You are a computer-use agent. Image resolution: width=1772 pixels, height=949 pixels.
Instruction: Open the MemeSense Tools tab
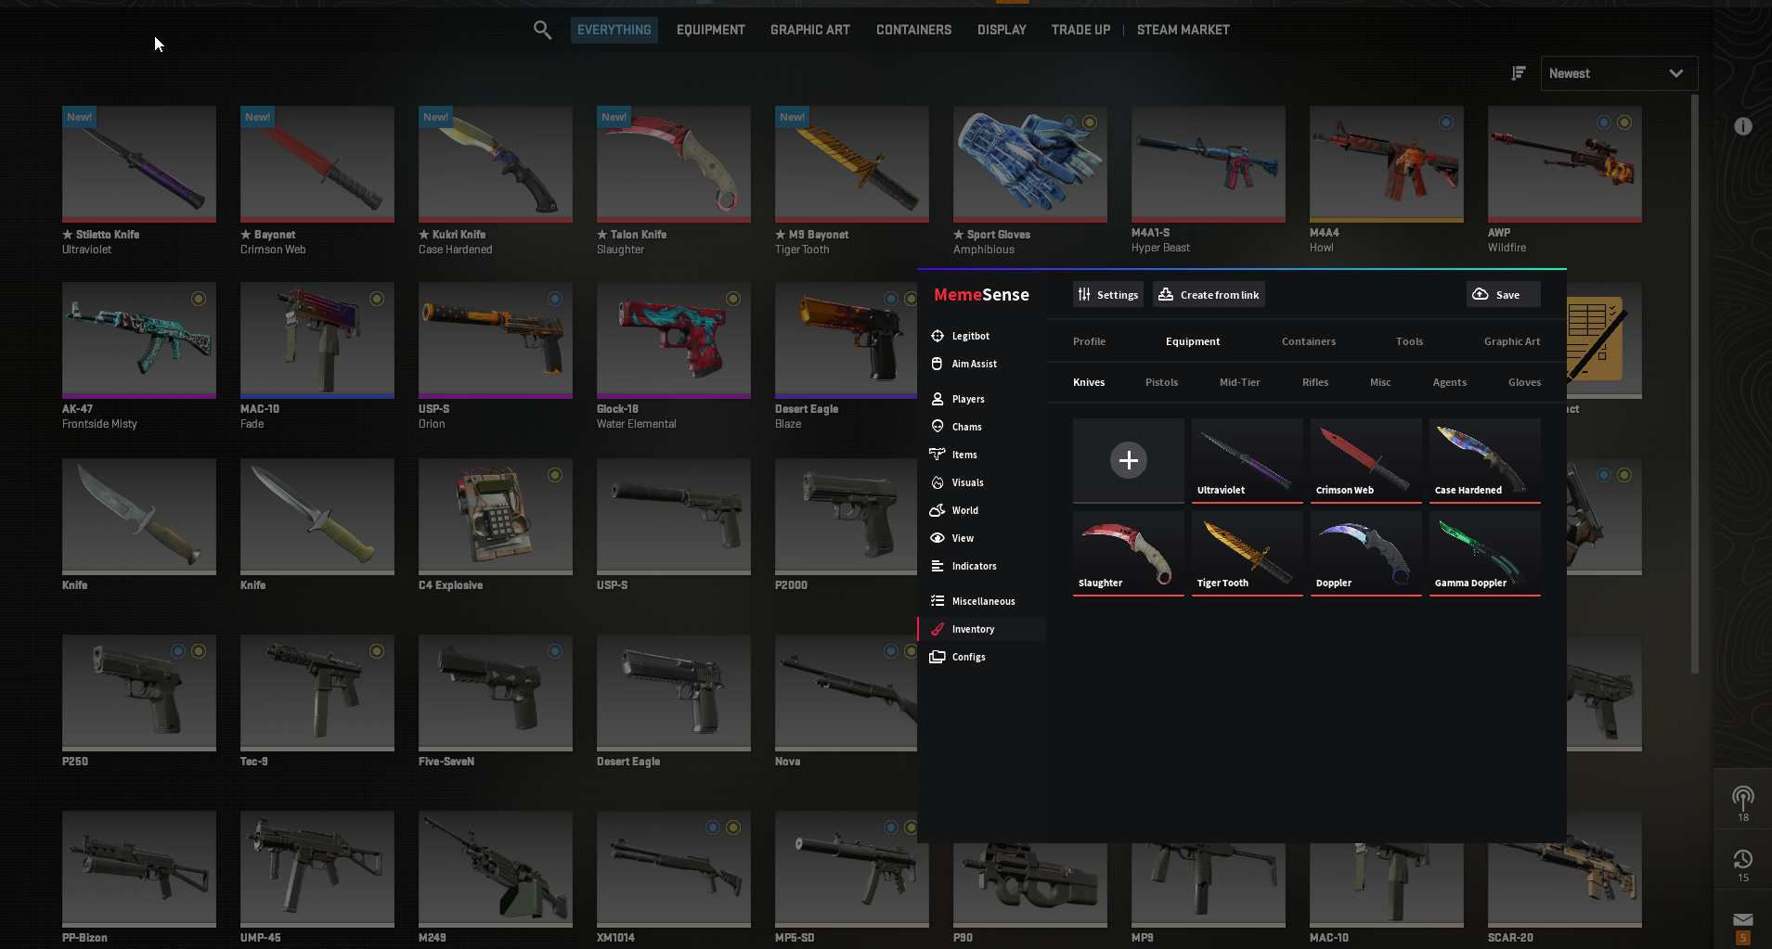click(x=1409, y=341)
